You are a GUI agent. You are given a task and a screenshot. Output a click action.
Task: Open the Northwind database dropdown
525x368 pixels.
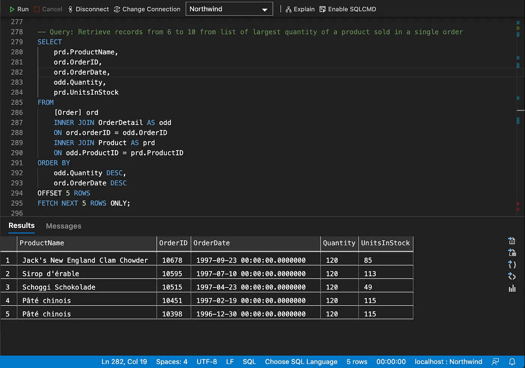[229, 9]
